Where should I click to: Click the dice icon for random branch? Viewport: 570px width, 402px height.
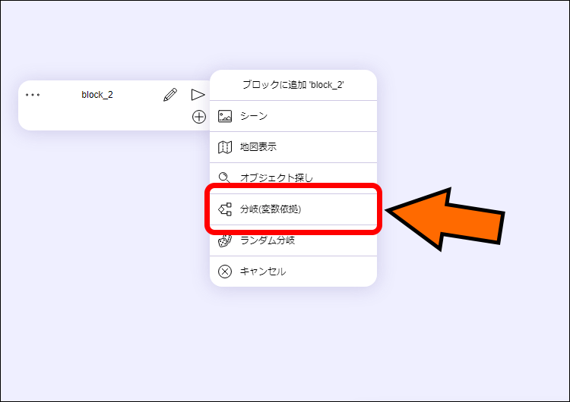pyautogui.click(x=225, y=241)
